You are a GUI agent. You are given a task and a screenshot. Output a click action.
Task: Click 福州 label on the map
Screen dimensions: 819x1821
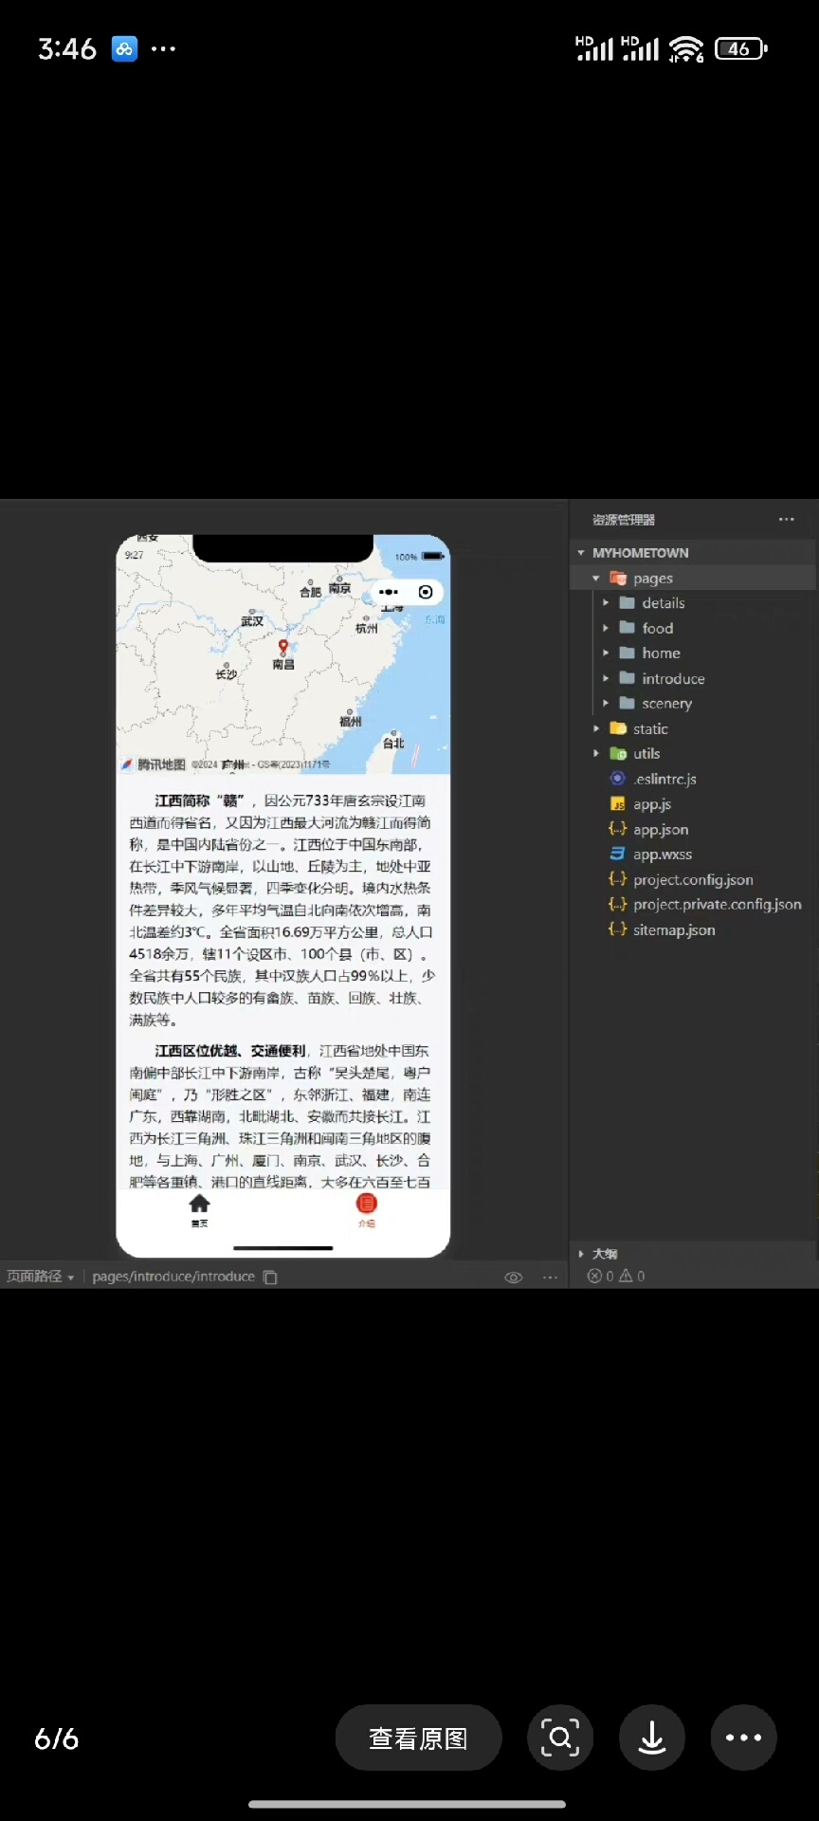tap(351, 722)
